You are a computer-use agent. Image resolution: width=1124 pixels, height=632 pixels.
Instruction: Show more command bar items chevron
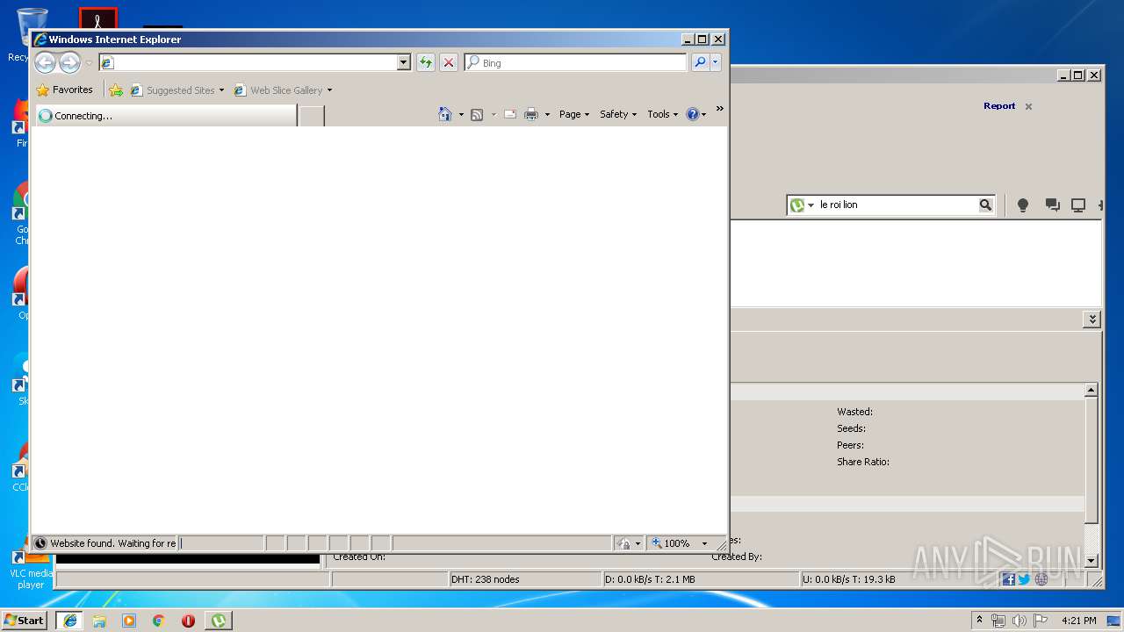point(720,109)
